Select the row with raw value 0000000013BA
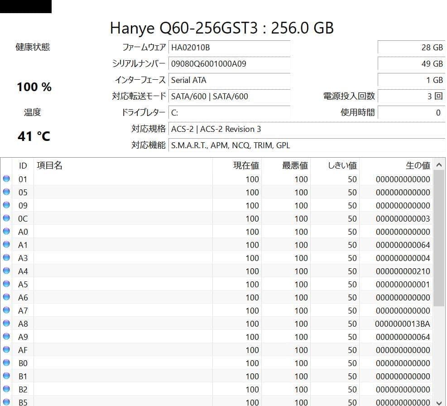The height and width of the screenshot is (406, 447). coord(226,324)
